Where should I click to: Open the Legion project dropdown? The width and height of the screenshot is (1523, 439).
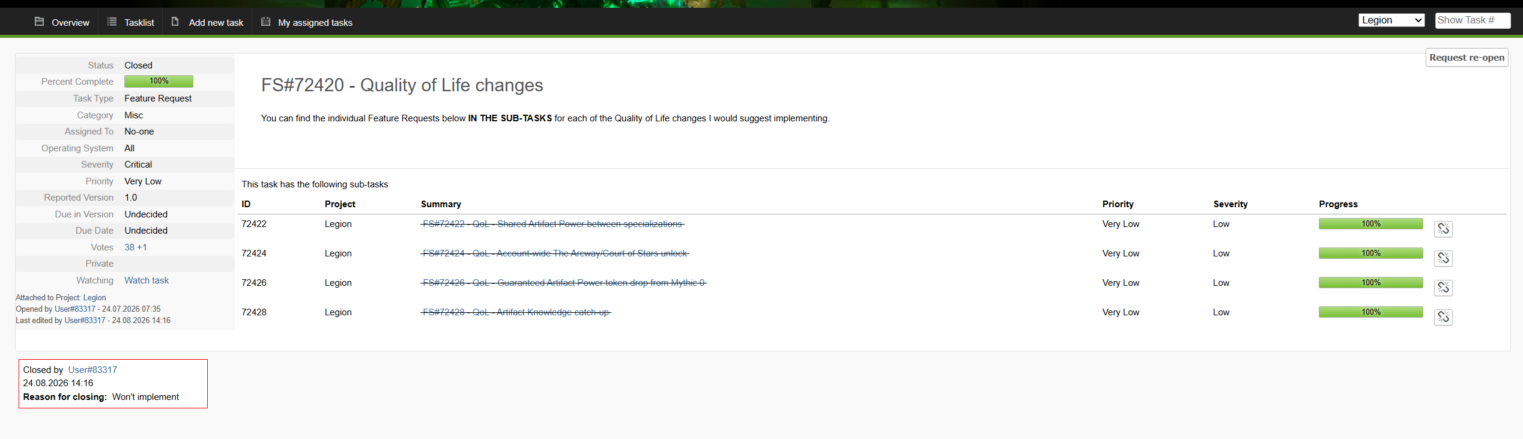[1391, 20]
